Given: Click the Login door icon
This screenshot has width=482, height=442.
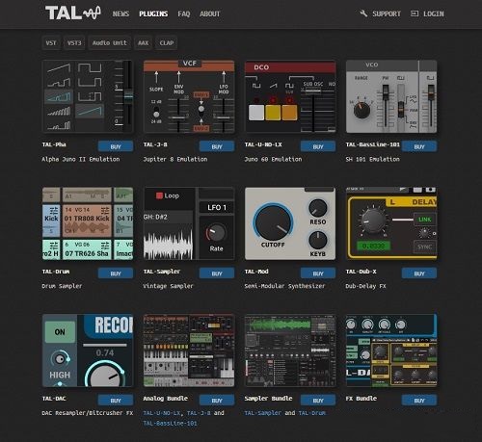Looking at the screenshot, I should click(x=415, y=13).
